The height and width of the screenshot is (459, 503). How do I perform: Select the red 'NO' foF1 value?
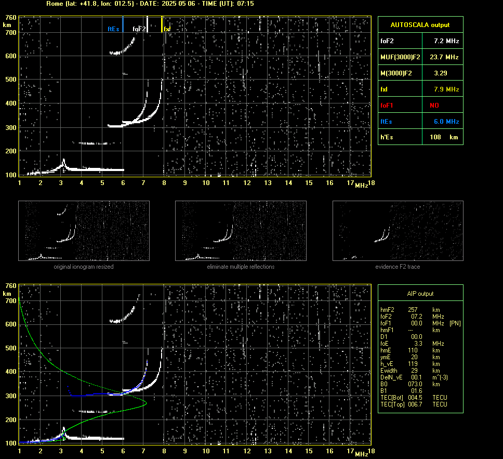point(434,106)
